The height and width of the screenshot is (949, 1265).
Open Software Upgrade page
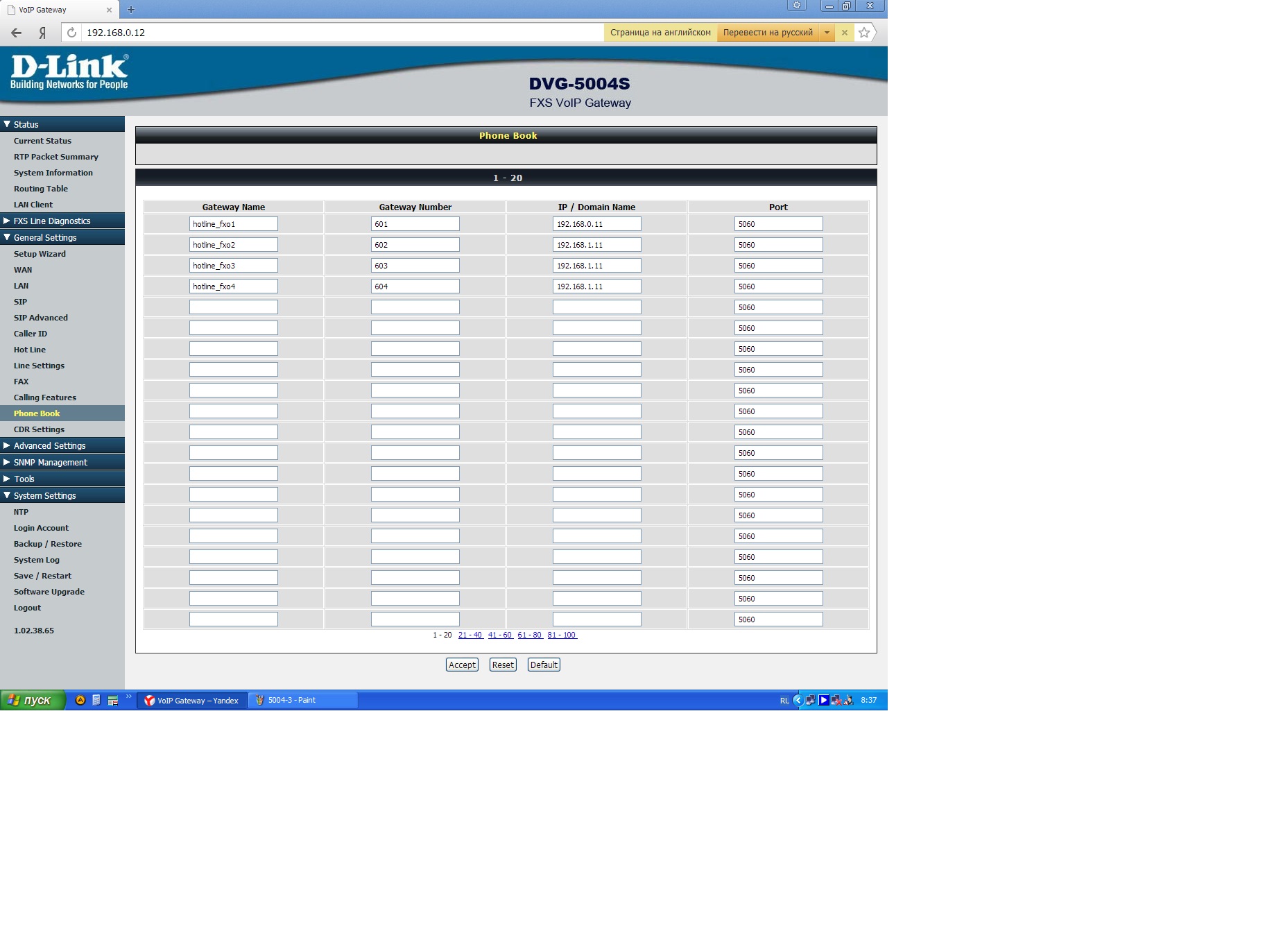49,592
